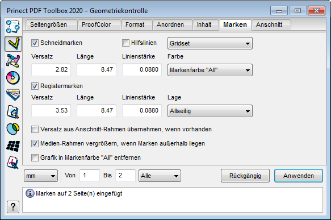This screenshot has width=331, height=220.
Task: Click the Marken tab
Action: point(235,25)
